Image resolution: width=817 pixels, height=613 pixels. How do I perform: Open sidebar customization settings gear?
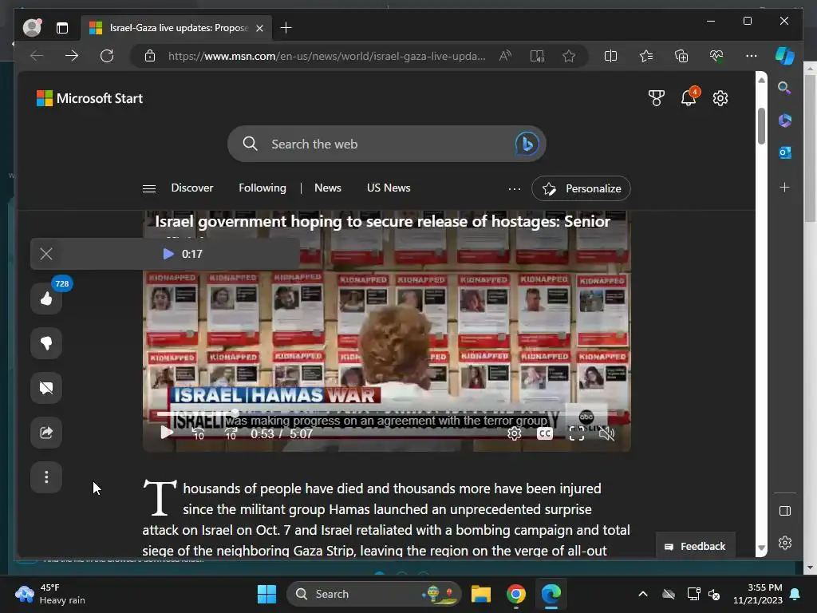785,543
